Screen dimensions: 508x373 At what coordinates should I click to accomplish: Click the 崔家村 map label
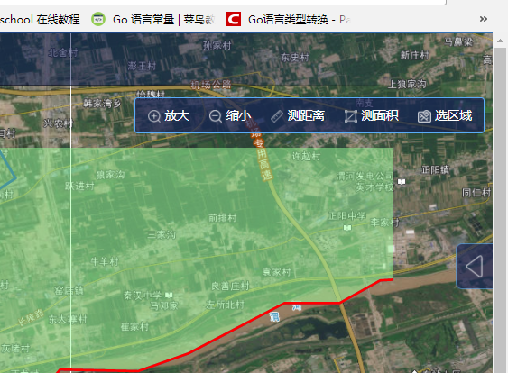[134, 326]
